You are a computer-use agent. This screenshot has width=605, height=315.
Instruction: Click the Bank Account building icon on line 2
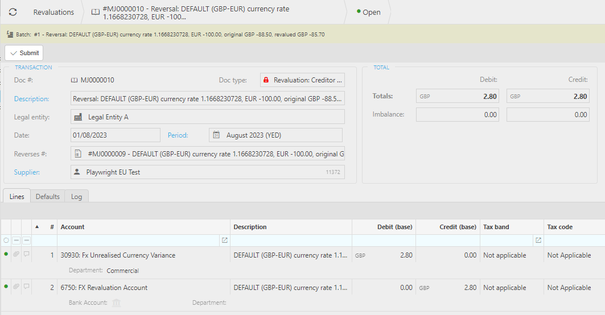pyautogui.click(x=116, y=302)
